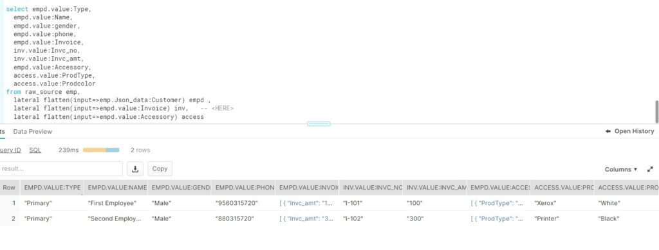Click the row number 2 cell

click(9, 219)
